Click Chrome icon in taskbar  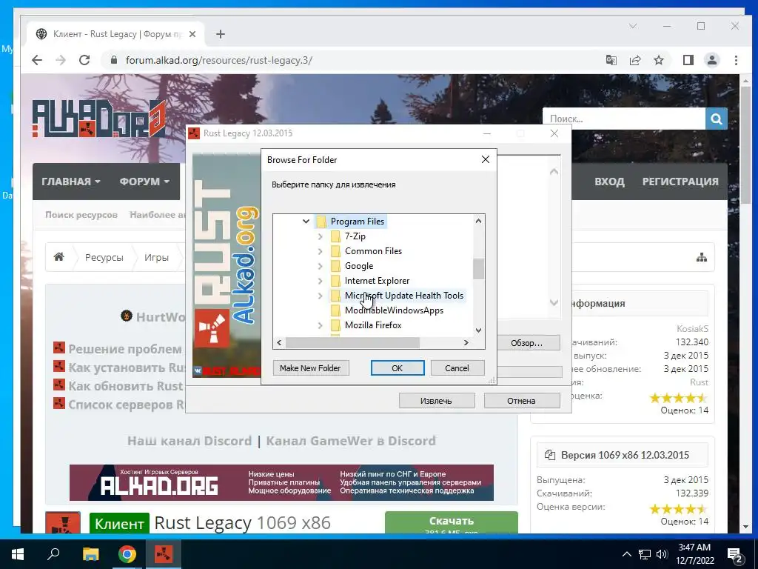tap(127, 554)
